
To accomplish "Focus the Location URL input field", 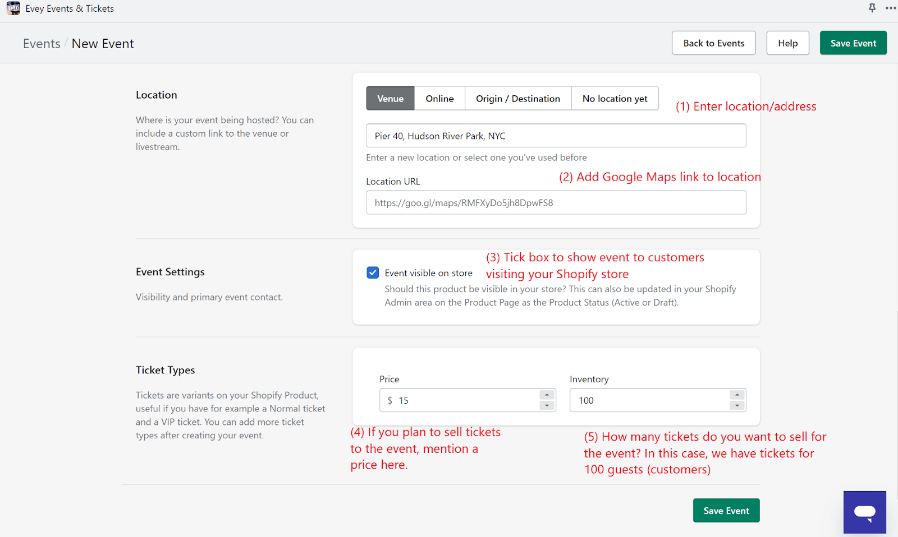I will (556, 203).
